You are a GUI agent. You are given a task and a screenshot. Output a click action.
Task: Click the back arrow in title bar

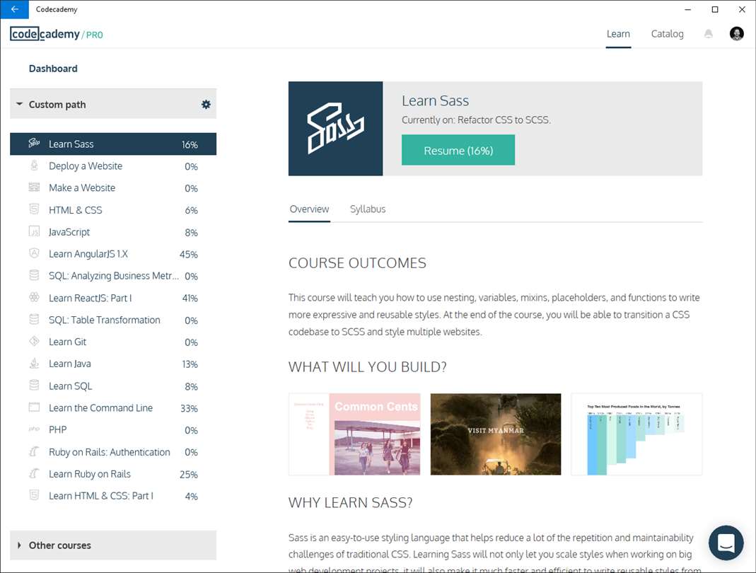click(14, 9)
